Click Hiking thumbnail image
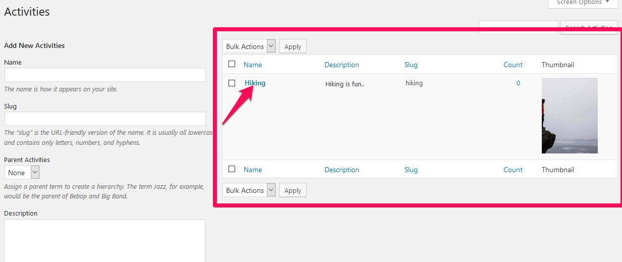This screenshot has width=622, height=262. tap(570, 116)
